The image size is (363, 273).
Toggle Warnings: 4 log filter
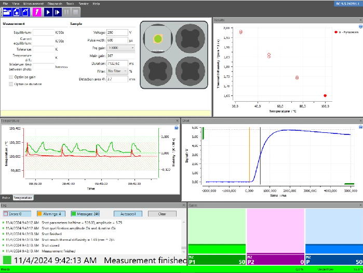51,214
